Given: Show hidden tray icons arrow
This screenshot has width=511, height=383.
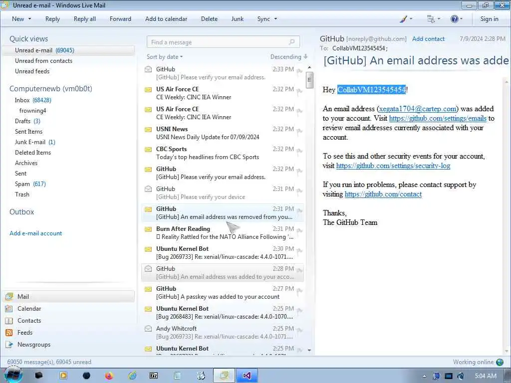Looking at the screenshot, I should point(424,376).
